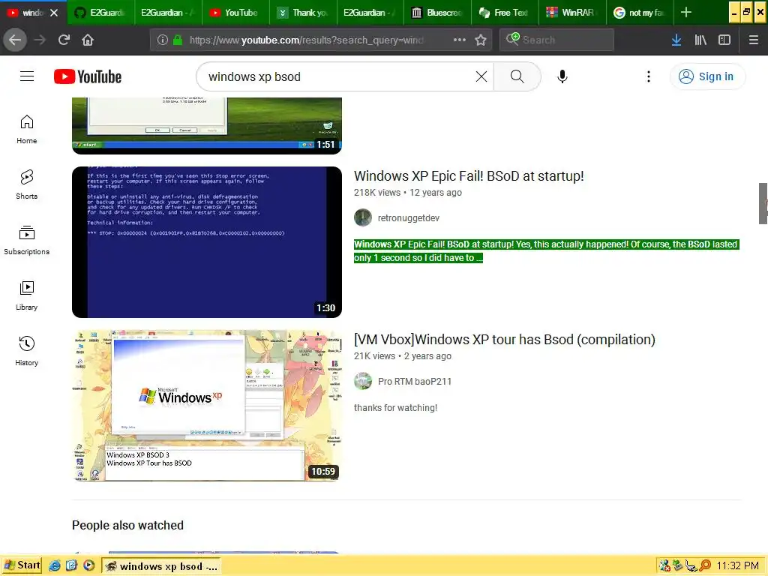
Task: Go back with the browser back arrow
Action: pos(15,40)
